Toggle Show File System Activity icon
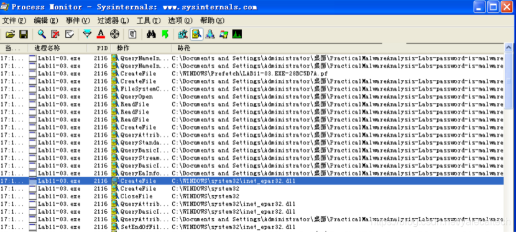This screenshot has width=516, height=233. (x=196, y=34)
